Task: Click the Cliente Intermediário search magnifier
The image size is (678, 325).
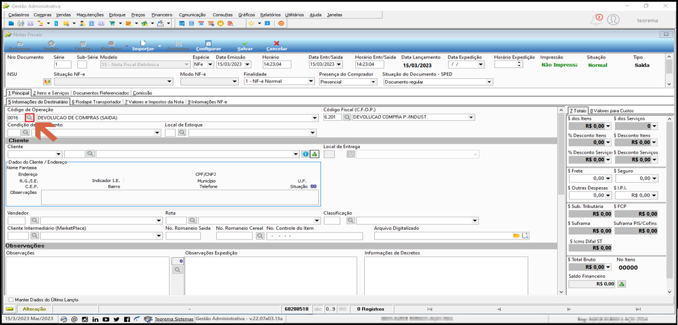Action: [34, 236]
